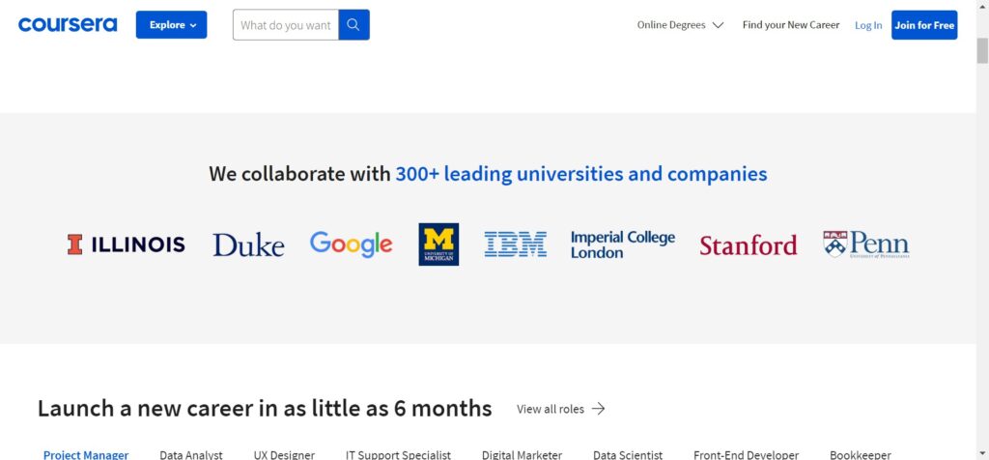Open the Imperial College London logo
Image resolution: width=989 pixels, height=460 pixels.
tap(623, 244)
